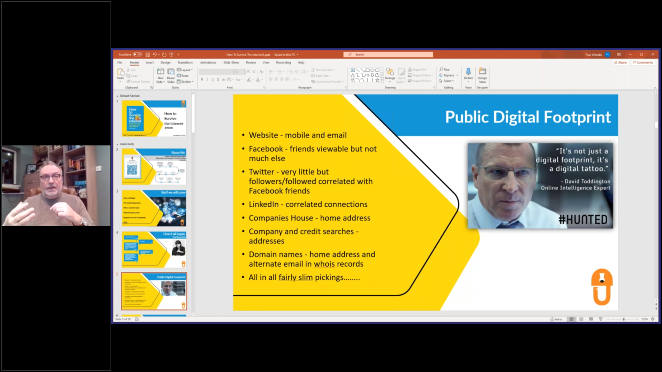Viewport: 662px width, 372px height.
Task: Toggle the AutoSave switch
Action: pos(137,55)
